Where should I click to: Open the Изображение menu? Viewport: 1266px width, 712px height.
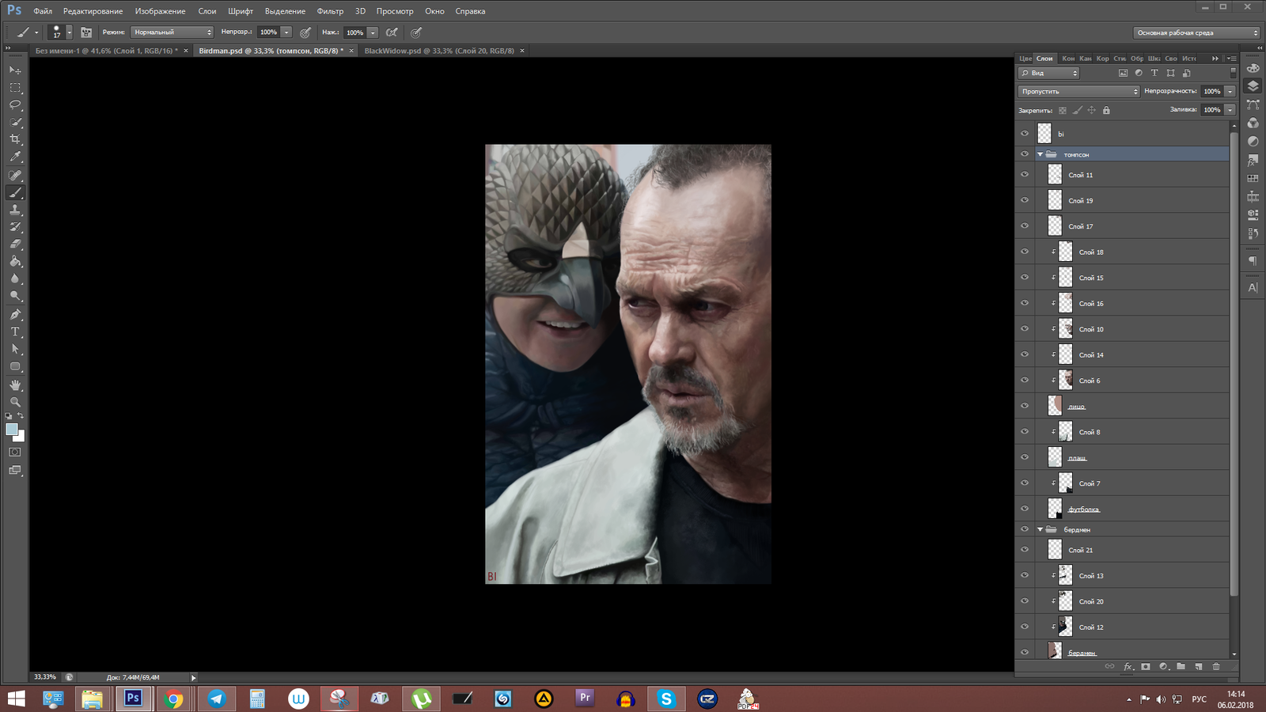pos(160,11)
